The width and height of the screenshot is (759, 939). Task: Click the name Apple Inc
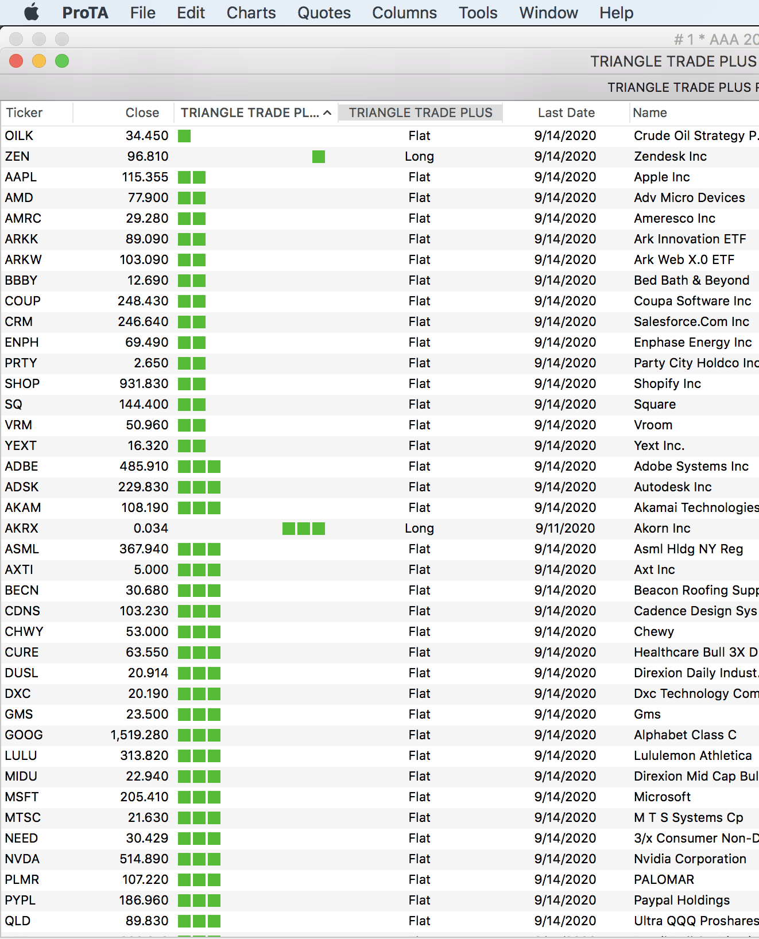(x=662, y=177)
